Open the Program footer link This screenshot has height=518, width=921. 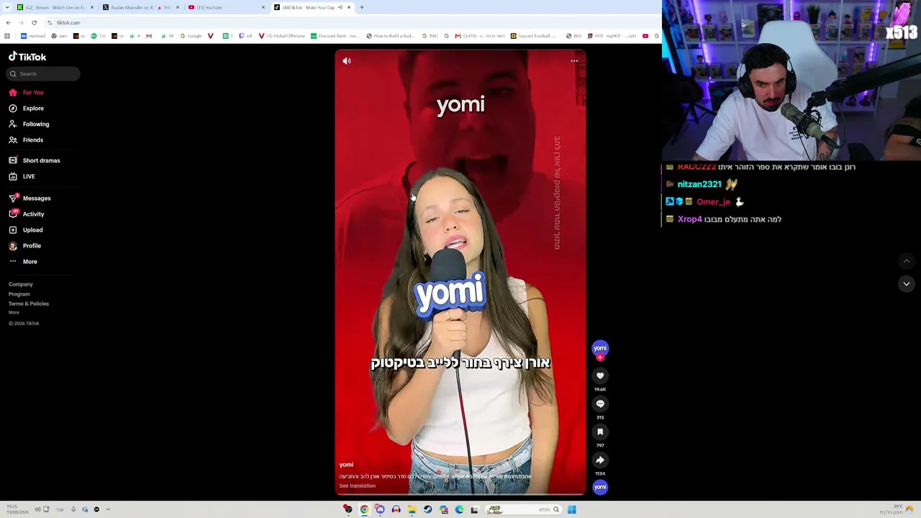(x=19, y=294)
